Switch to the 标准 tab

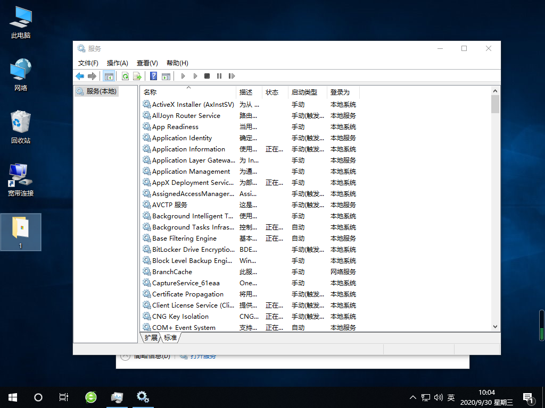170,337
